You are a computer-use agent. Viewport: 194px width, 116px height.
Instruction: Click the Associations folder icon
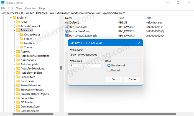[x=18, y=60]
